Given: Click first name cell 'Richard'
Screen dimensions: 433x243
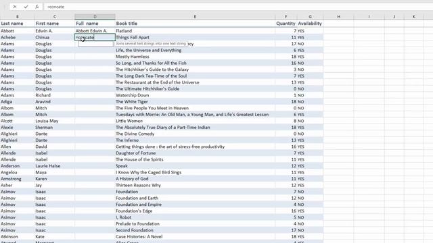Looking at the screenshot, I should [x=55, y=95].
